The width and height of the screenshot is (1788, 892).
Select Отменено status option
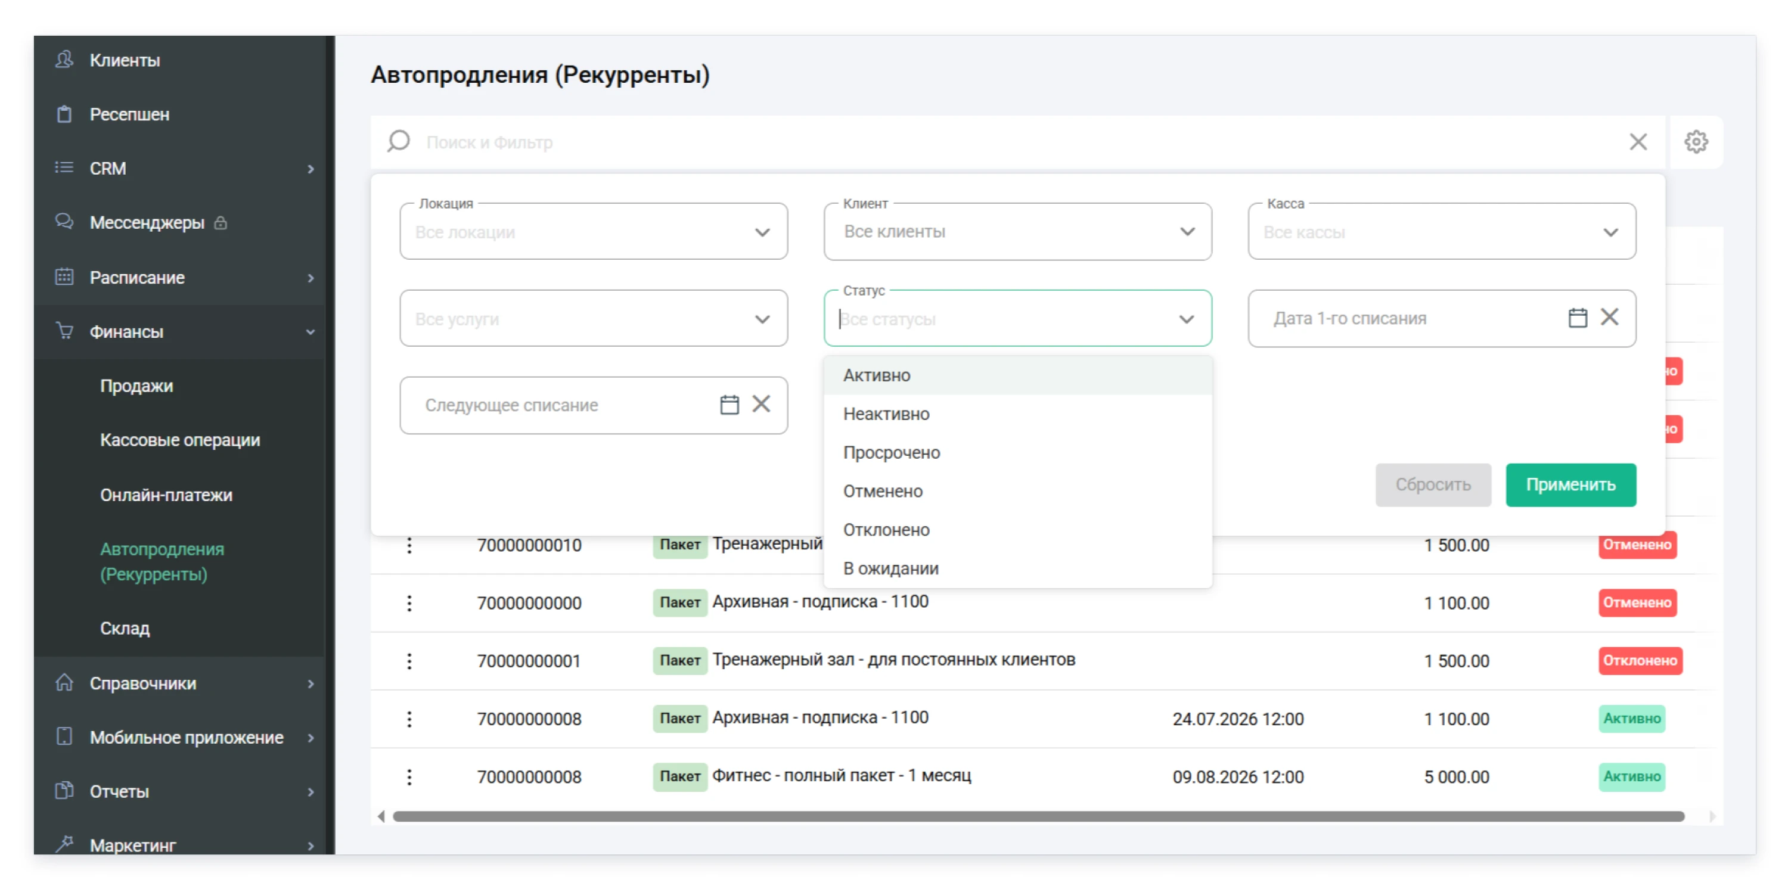(1017, 492)
